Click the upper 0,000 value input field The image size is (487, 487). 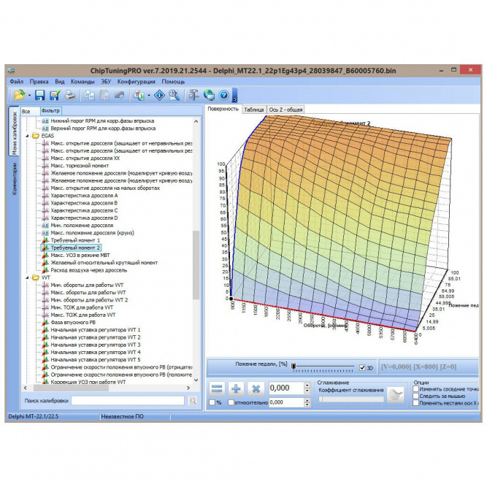pos(286,388)
